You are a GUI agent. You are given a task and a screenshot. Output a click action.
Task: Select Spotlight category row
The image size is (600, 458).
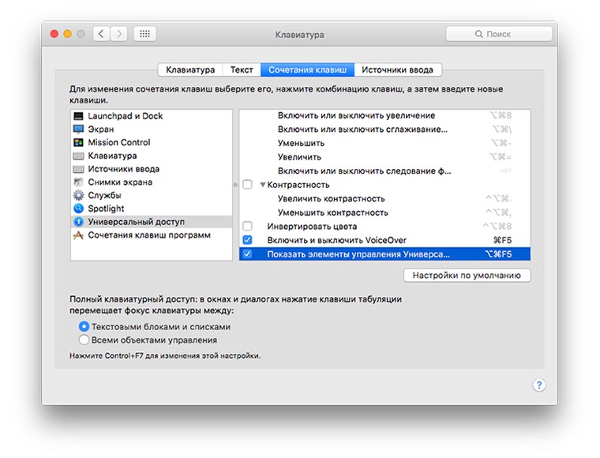tap(152, 208)
